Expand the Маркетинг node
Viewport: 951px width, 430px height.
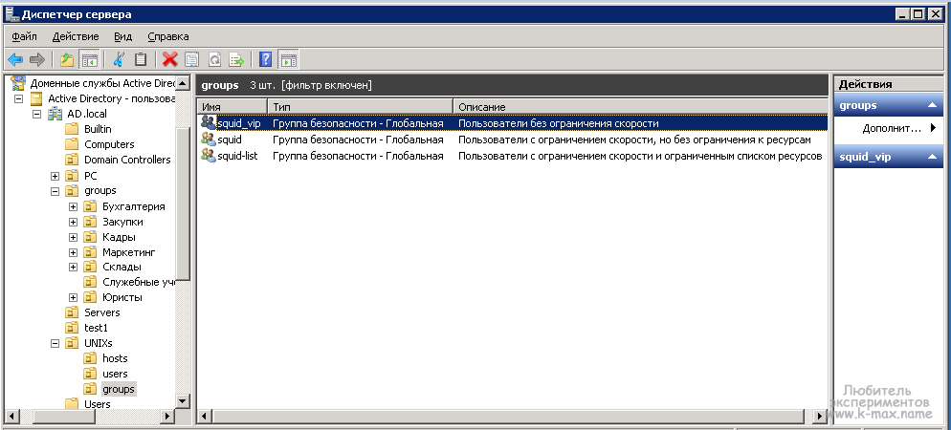[x=74, y=252]
